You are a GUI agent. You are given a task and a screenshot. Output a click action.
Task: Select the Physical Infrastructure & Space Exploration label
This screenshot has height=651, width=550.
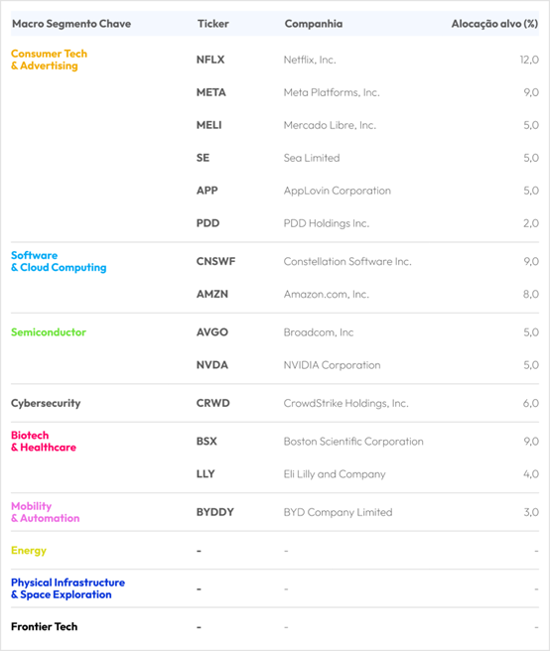tap(68, 588)
